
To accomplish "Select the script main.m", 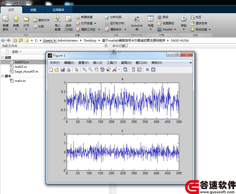I will coord(20,81).
